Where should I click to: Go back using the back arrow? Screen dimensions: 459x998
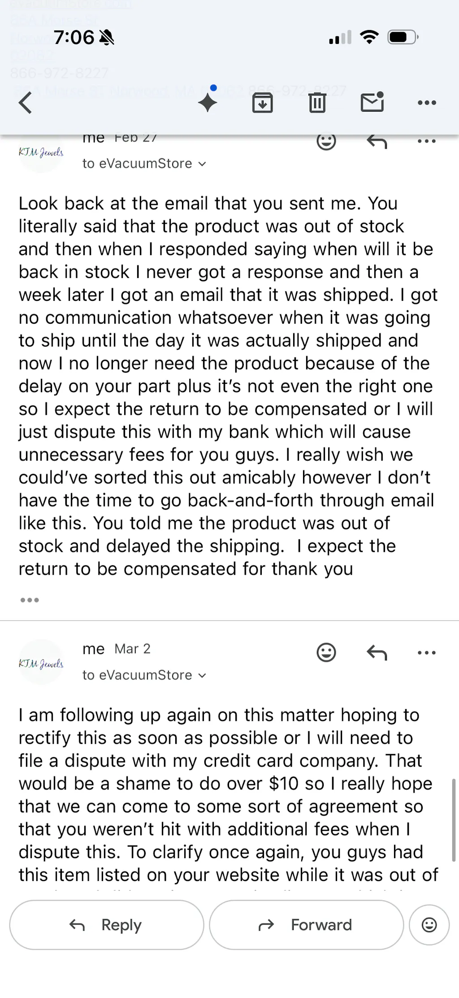pyautogui.click(x=26, y=103)
